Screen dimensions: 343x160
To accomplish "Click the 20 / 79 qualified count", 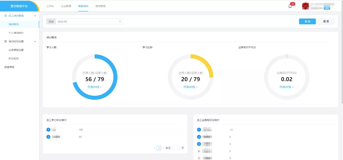I will click(x=191, y=79).
